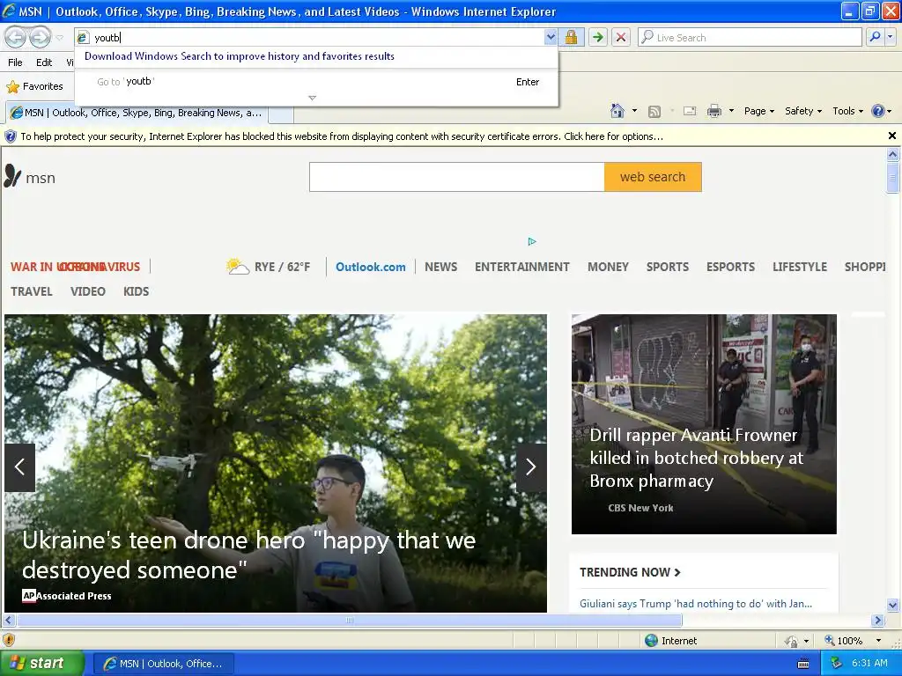Image resolution: width=902 pixels, height=676 pixels.
Task: Click the vertical scrollbar up arrow
Action: point(892,154)
